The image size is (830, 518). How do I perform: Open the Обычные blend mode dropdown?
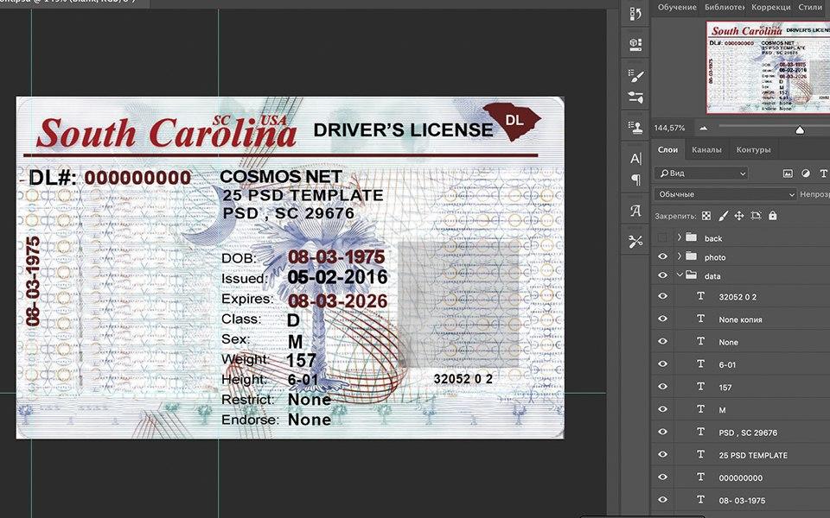click(725, 194)
